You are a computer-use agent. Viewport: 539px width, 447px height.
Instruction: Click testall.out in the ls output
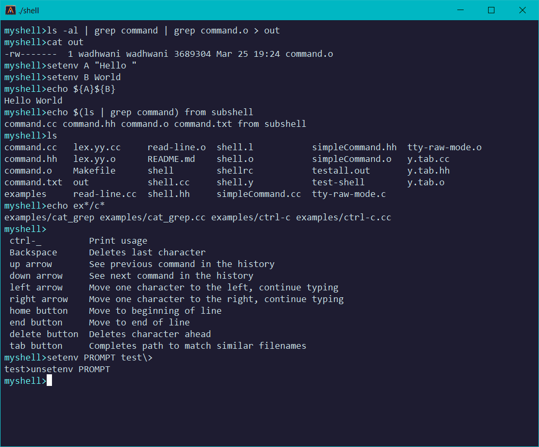click(x=341, y=170)
